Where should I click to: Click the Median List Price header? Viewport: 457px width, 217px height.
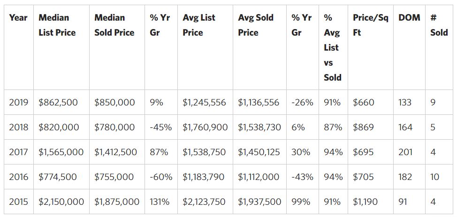pos(57,25)
